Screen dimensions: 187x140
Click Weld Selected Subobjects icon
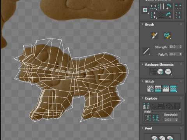[155, 118]
